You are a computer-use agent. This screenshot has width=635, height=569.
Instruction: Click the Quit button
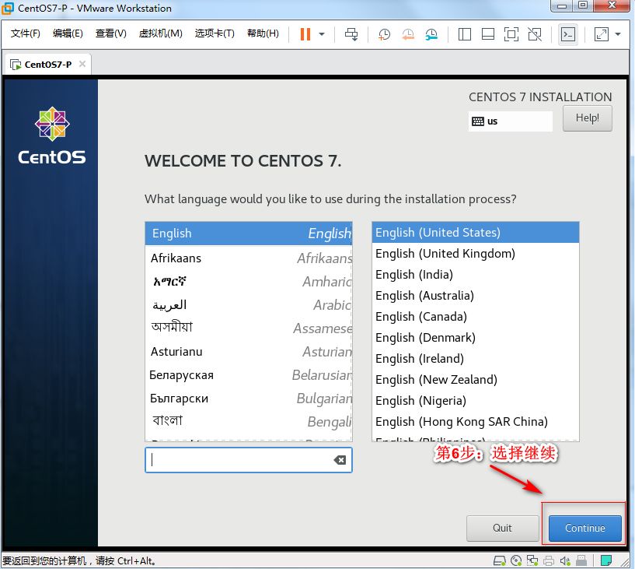502,528
